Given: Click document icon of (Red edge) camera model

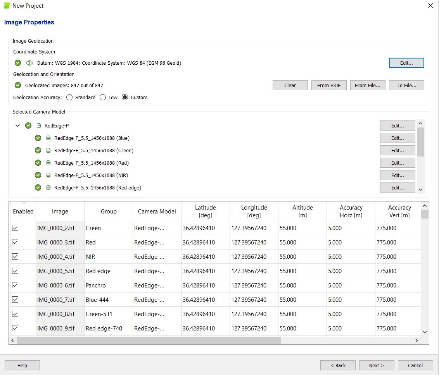Looking at the screenshot, I should tap(48, 187).
